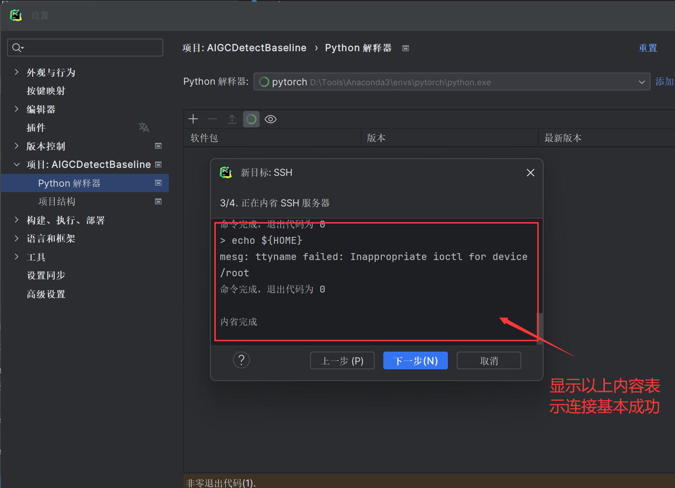The width and height of the screenshot is (675, 488).
Task: Expand the 编辑器 settings section
Action: point(16,109)
